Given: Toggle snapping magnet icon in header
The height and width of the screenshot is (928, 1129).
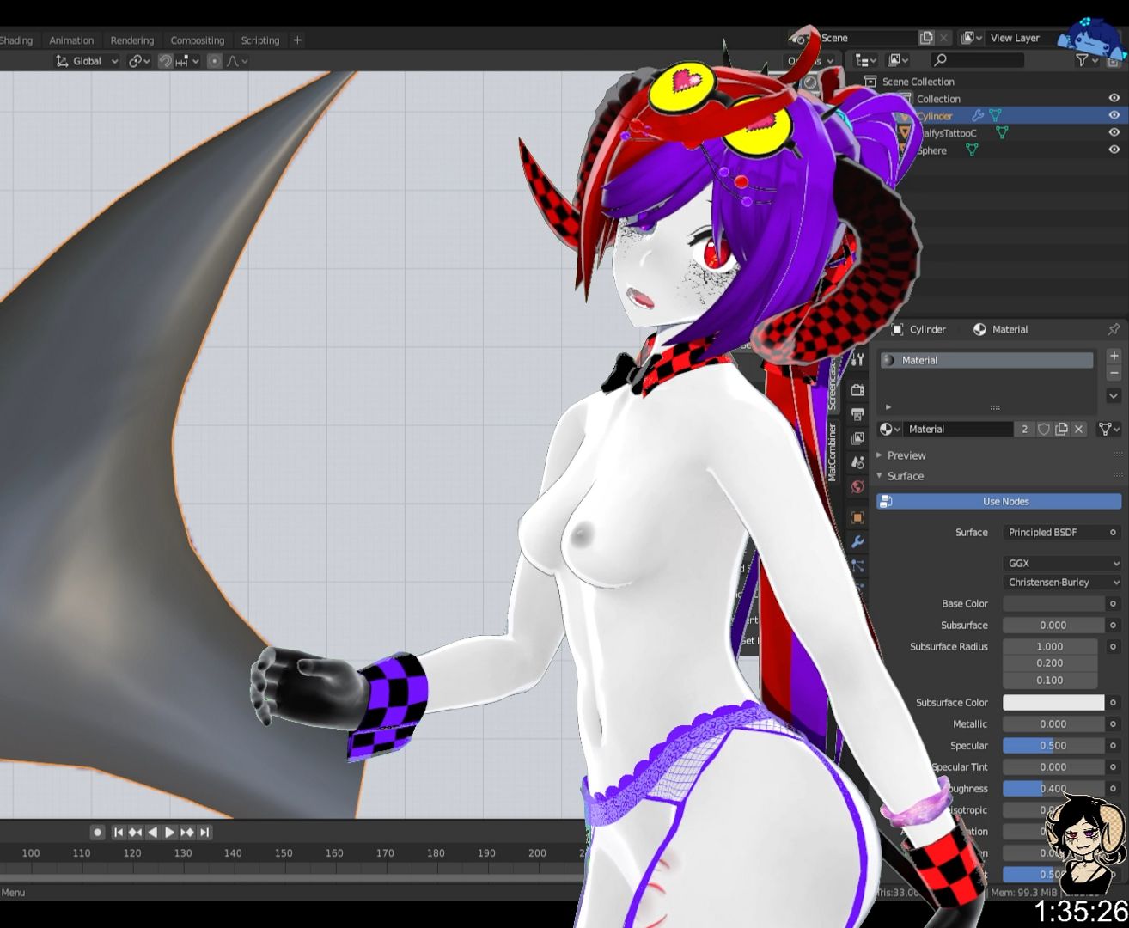Looking at the screenshot, I should (166, 61).
